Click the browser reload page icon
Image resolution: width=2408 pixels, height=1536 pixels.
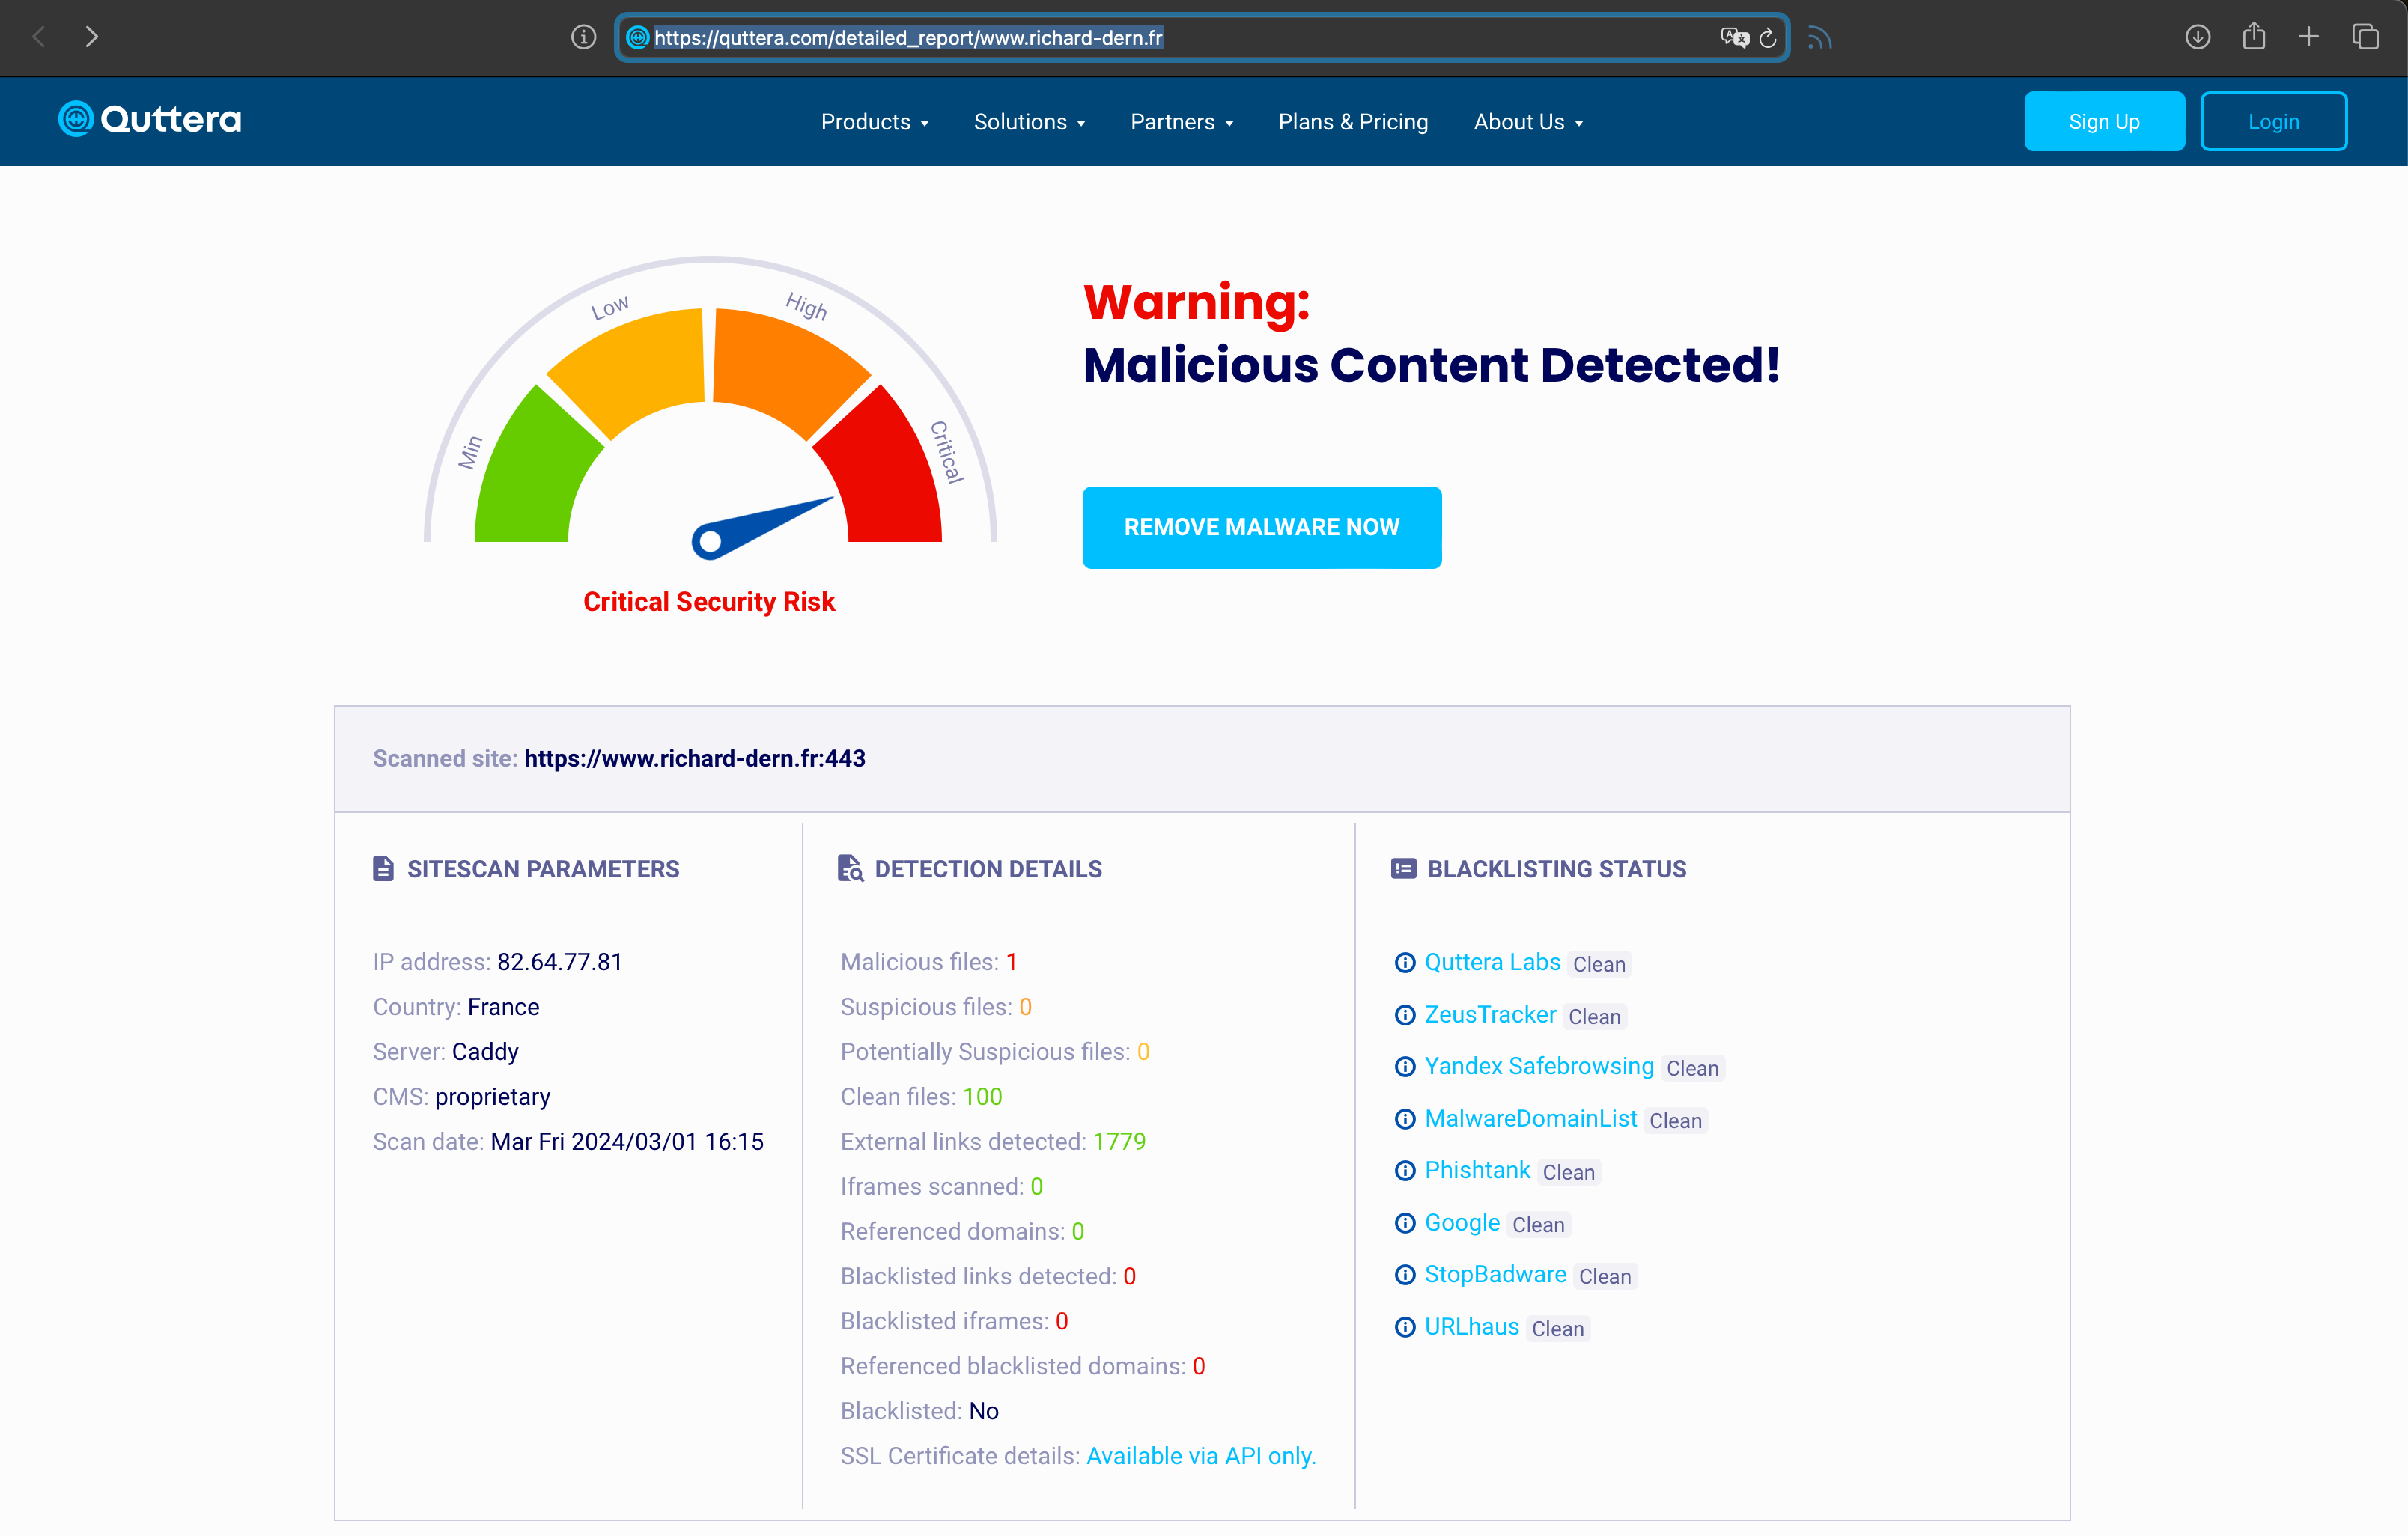click(x=1768, y=38)
